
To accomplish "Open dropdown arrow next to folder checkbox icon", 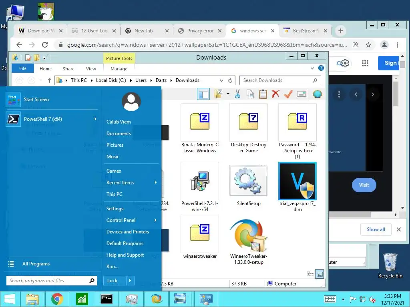I will (228, 94).
